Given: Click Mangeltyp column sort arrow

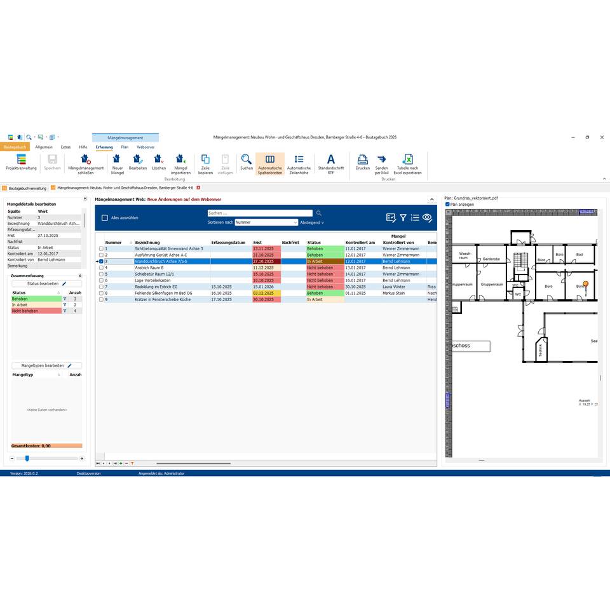Looking at the screenshot, I should 58,375.
